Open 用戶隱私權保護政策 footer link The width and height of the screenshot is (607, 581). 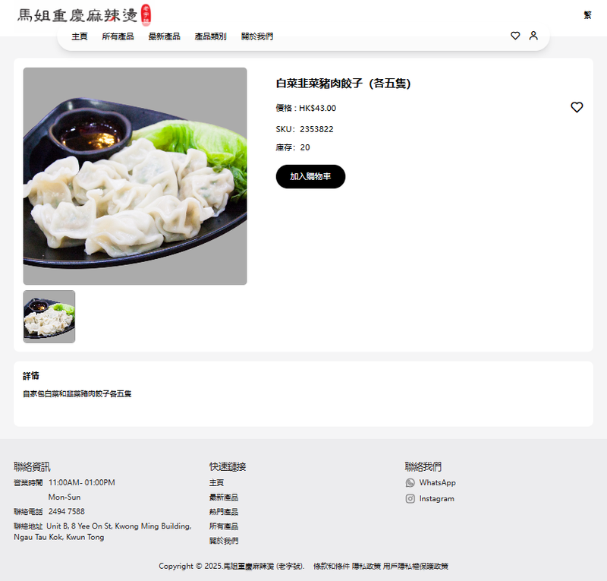[415, 566]
